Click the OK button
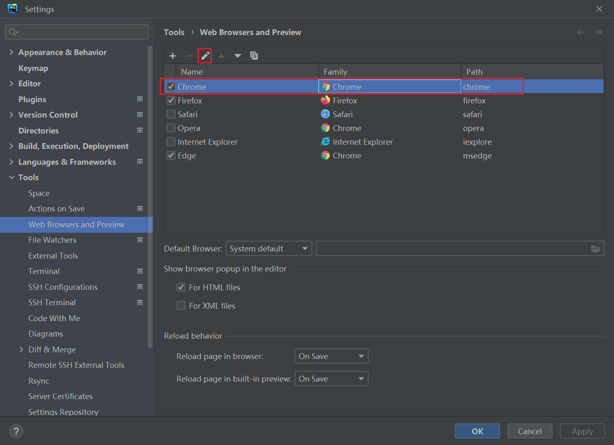The width and height of the screenshot is (614, 445). point(477,431)
